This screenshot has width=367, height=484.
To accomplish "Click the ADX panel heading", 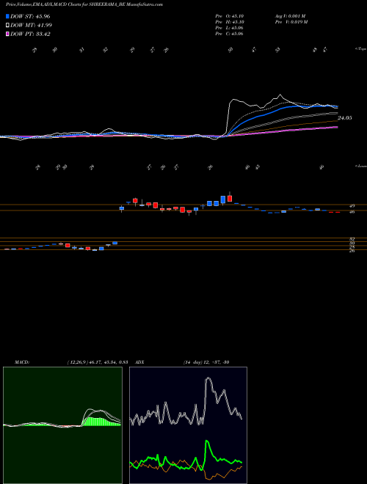I will pyautogui.click(x=140, y=362).
